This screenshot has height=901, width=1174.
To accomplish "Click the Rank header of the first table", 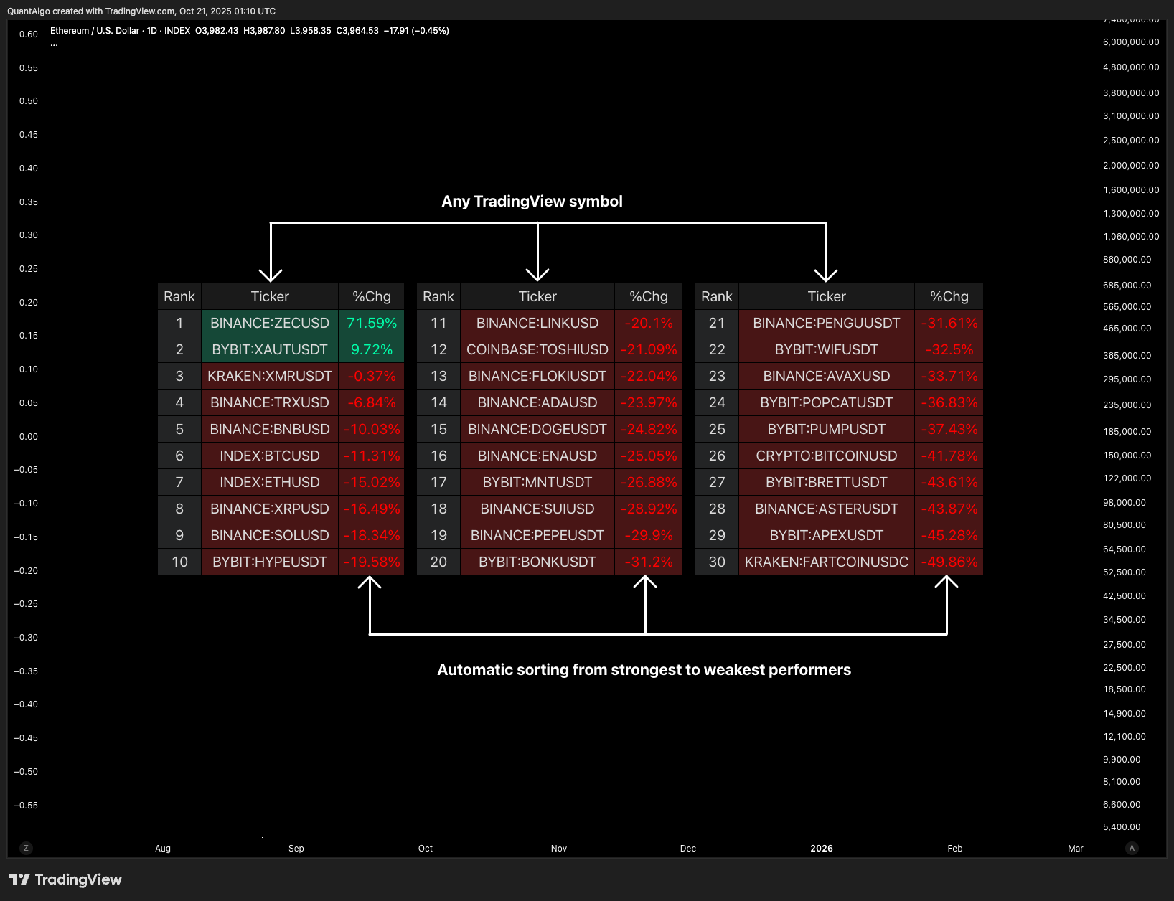I will coord(179,296).
